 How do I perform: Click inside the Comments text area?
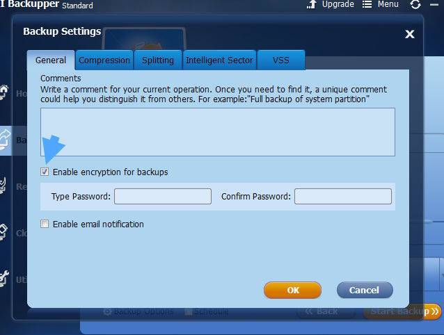pos(217,132)
